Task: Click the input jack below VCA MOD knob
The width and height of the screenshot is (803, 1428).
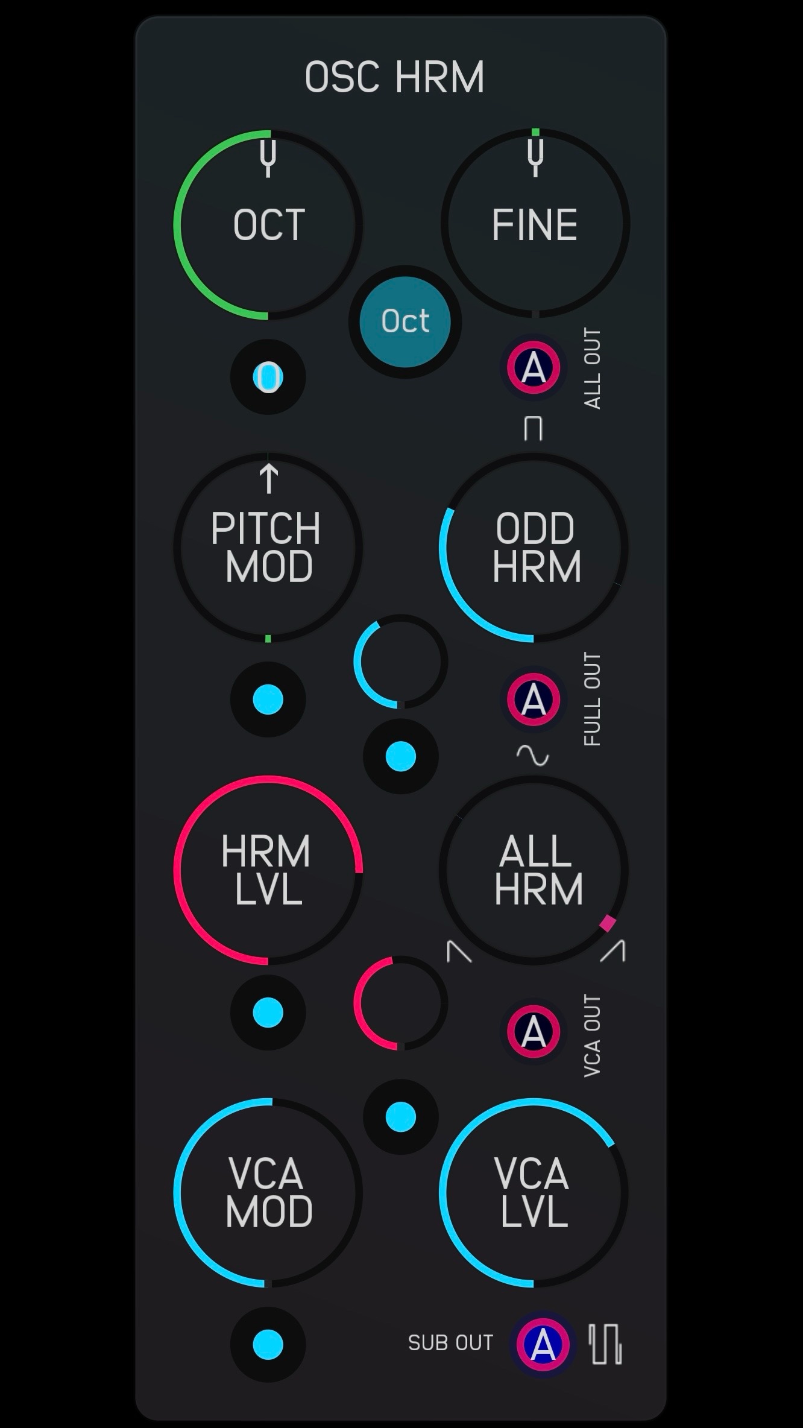Action: (x=268, y=1344)
